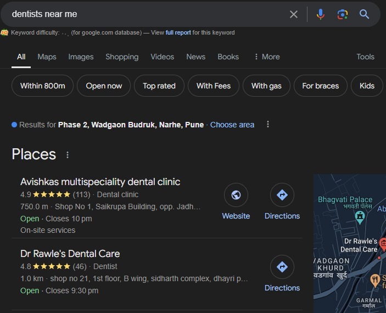
Task: Click the blue location dot before Results for
Action: [14, 125]
